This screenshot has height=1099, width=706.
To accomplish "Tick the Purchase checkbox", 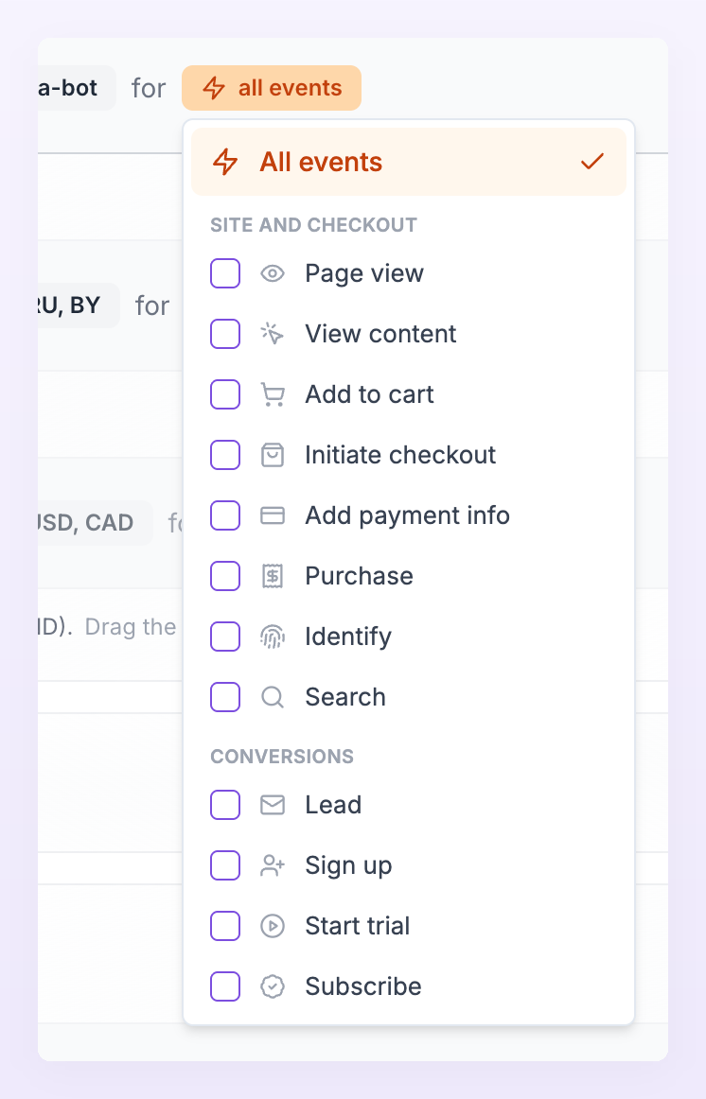I will point(225,576).
